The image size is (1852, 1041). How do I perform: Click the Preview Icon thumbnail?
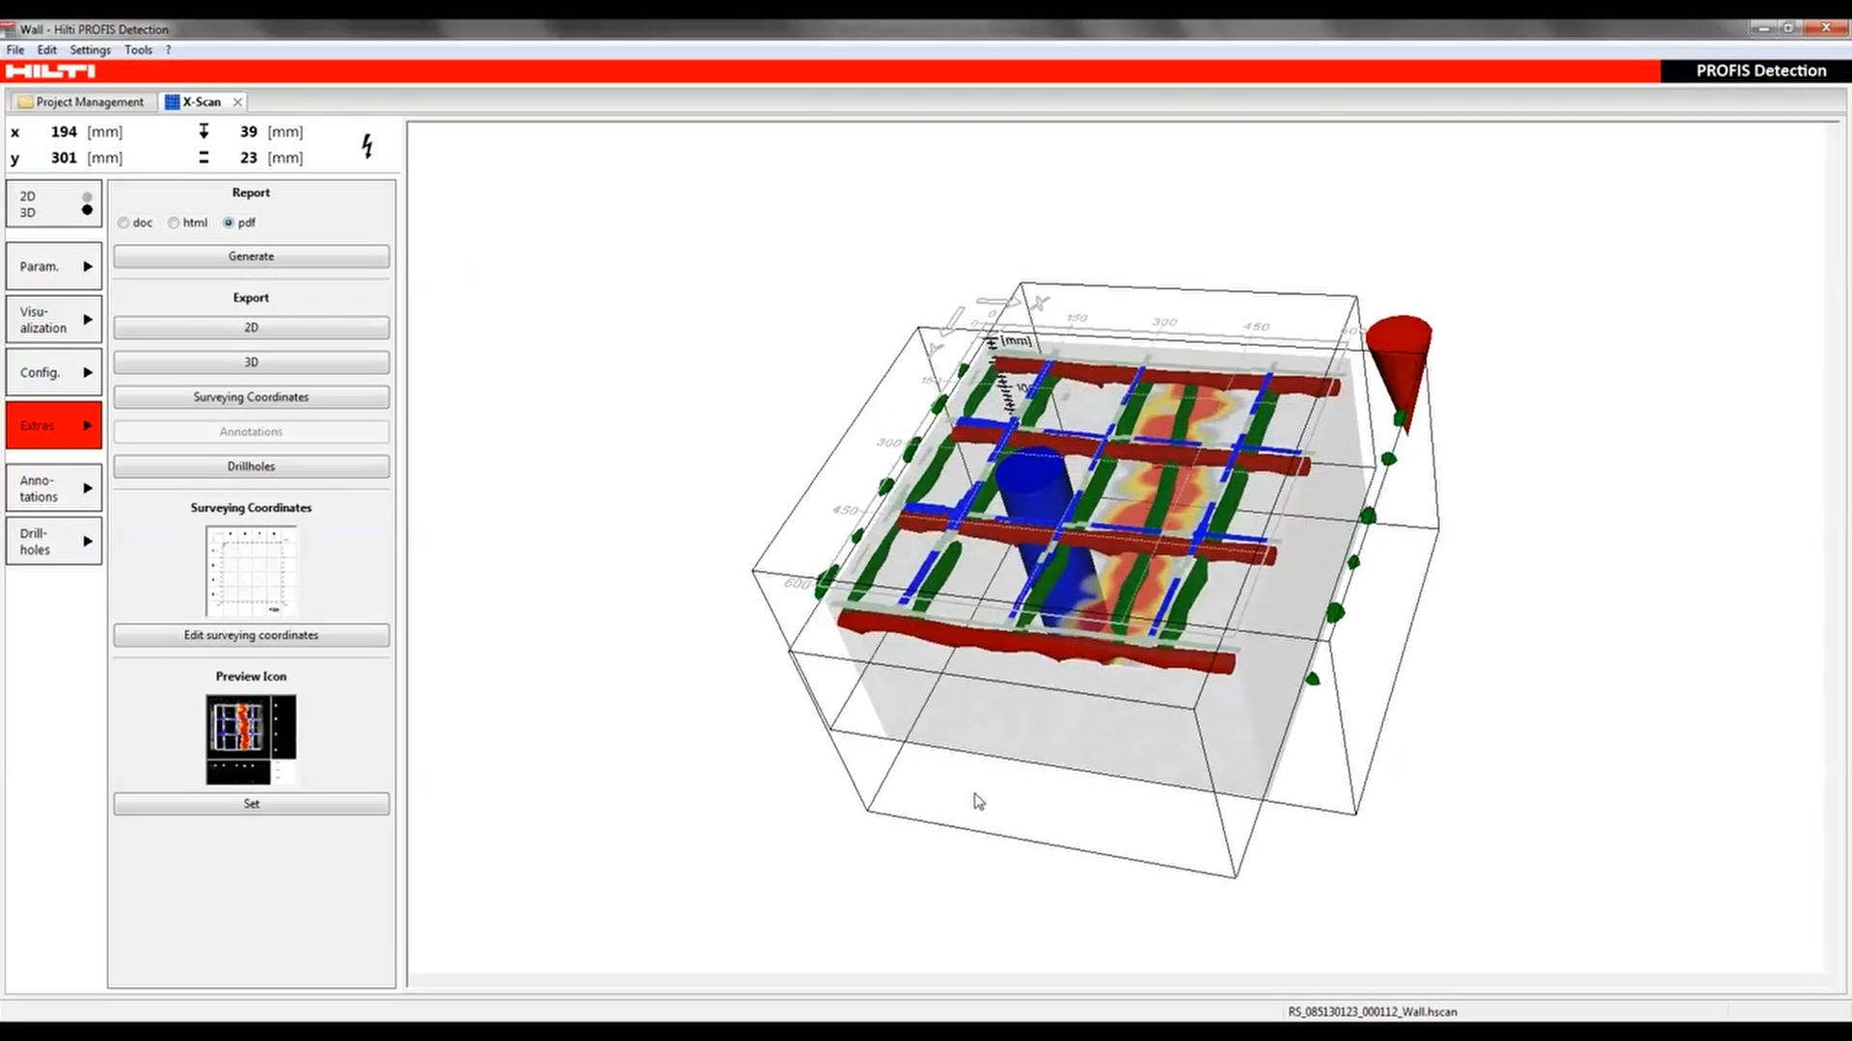pos(251,739)
